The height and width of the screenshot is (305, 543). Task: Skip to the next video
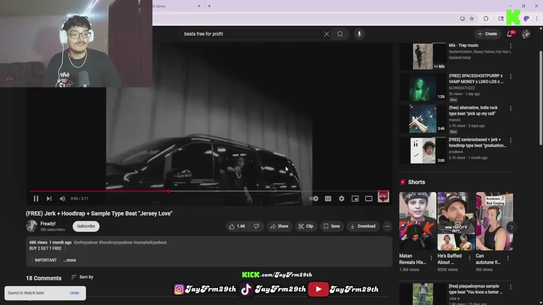(x=49, y=199)
